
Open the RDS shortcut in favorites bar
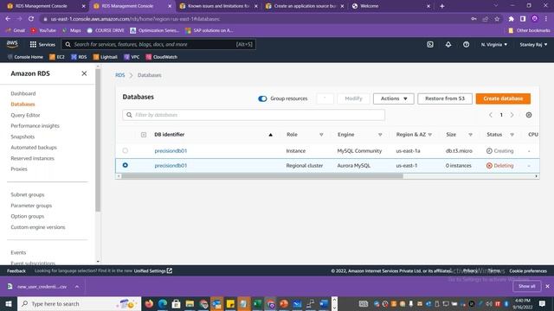79,57
